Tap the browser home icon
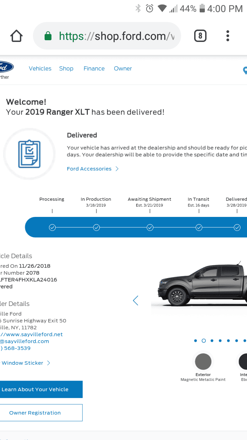 click(16, 36)
